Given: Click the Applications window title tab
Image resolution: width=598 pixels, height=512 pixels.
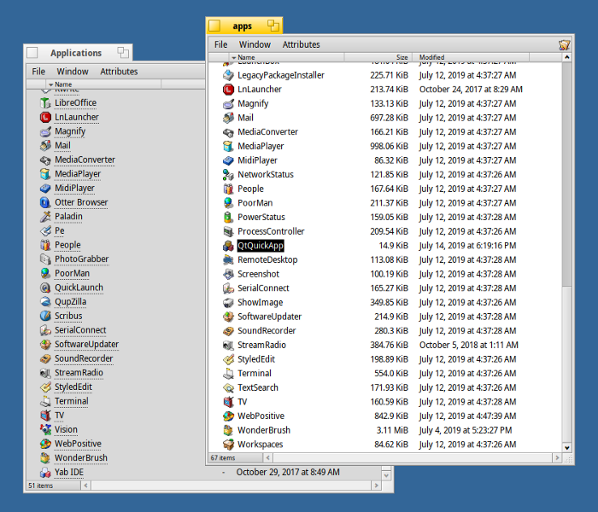Looking at the screenshot, I should pos(78,53).
